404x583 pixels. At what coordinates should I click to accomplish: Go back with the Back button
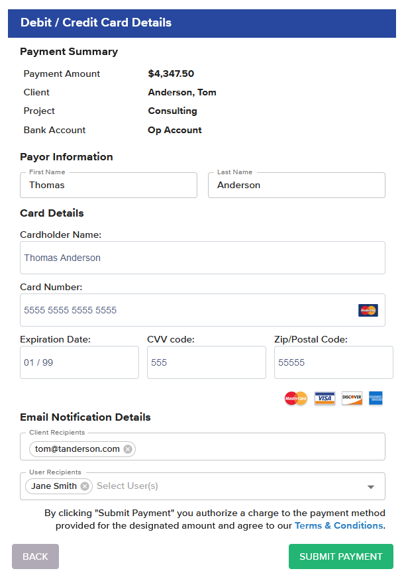point(35,556)
